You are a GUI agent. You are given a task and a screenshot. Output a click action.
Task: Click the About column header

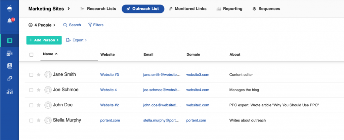pyautogui.click(x=235, y=55)
